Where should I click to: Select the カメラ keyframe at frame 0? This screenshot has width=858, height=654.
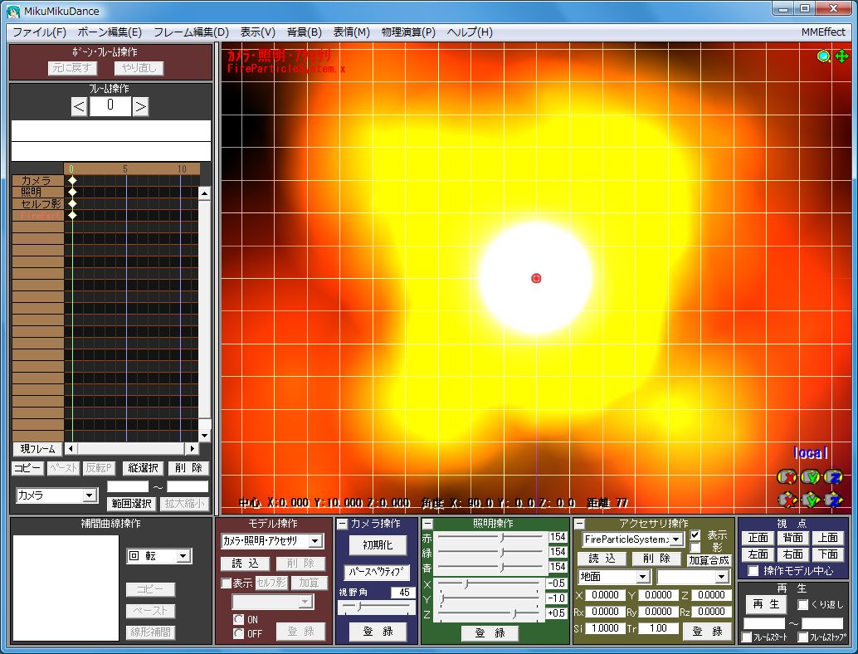point(72,180)
